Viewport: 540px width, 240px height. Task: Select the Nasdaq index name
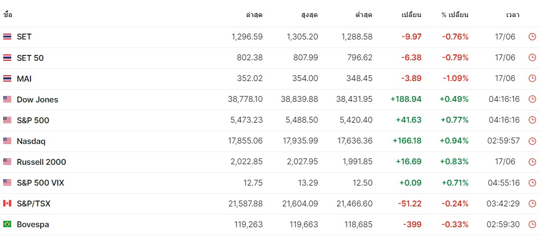pos(31,141)
